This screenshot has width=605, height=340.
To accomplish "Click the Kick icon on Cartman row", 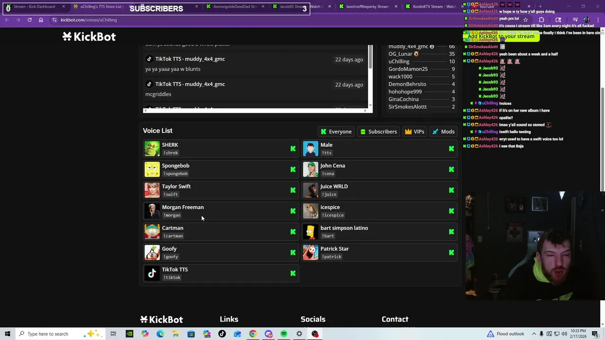I will [x=293, y=232].
